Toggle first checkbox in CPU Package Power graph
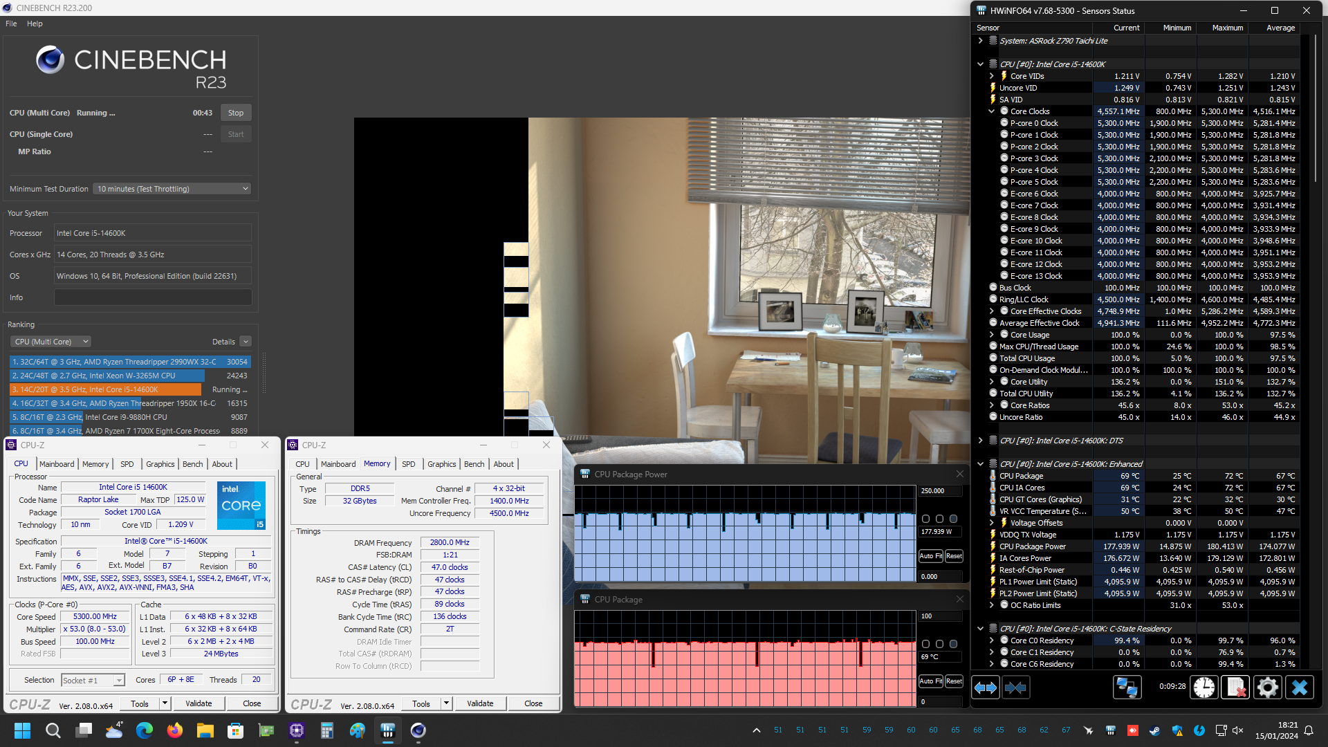Viewport: 1328px width, 747px height. click(x=925, y=519)
